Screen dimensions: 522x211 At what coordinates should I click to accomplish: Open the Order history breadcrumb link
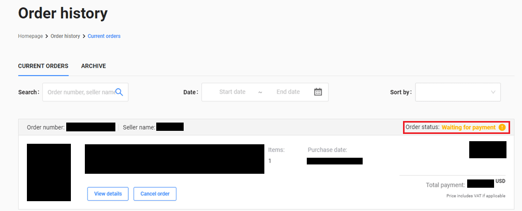pyautogui.click(x=65, y=36)
